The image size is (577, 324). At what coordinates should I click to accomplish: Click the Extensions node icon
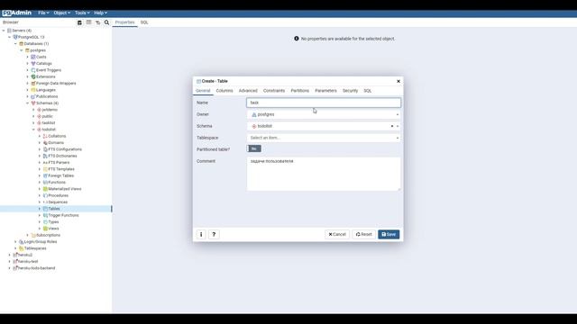coord(33,76)
